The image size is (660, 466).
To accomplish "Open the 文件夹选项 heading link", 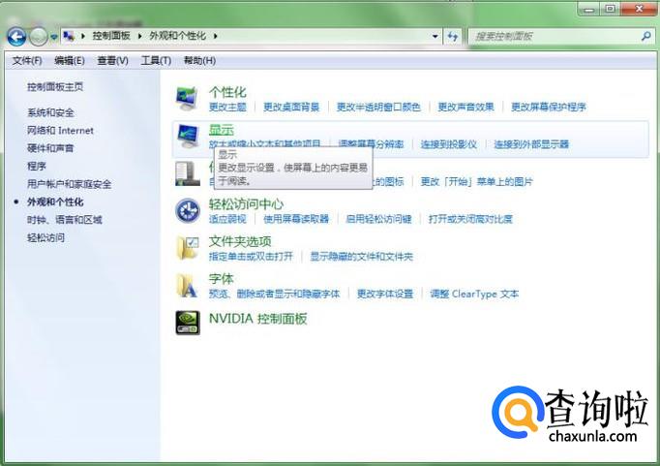I will pyautogui.click(x=240, y=241).
